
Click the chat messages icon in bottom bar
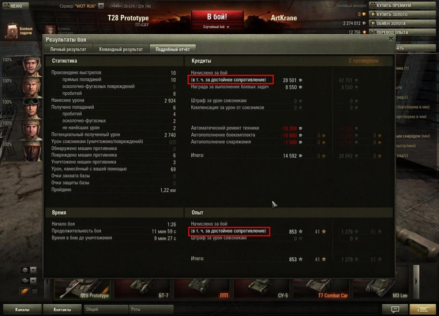(x=395, y=309)
